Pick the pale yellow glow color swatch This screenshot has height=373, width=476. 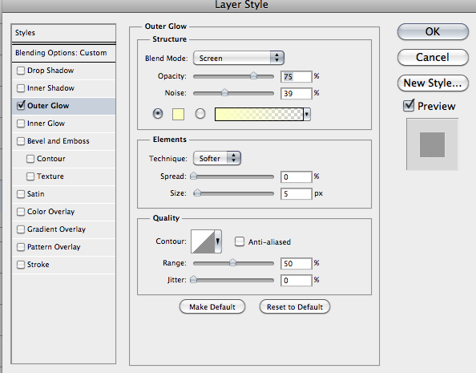[x=178, y=114]
